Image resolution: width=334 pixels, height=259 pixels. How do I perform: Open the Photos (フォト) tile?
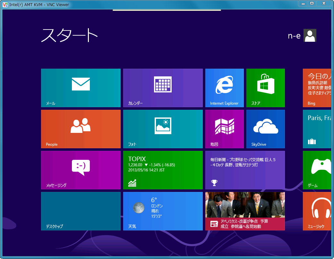click(x=163, y=129)
